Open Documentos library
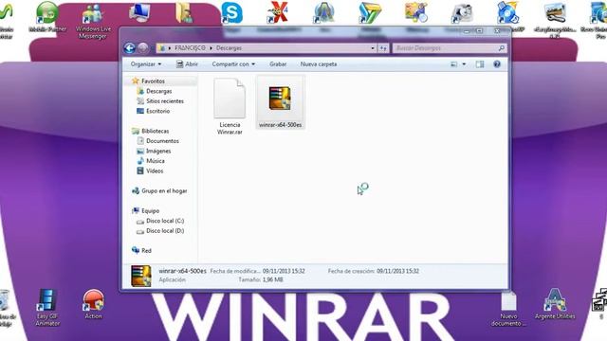Image resolution: width=607 pixels, height=341 pixels. click(x=162, y=141)
